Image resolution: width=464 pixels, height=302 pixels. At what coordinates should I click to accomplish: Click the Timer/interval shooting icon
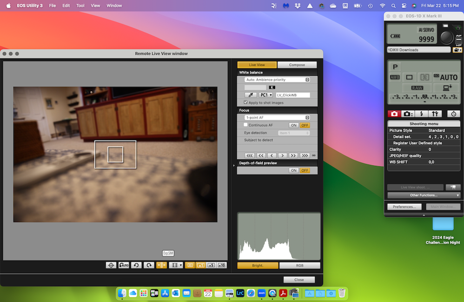pyautogui.click(x=453, y=114)
